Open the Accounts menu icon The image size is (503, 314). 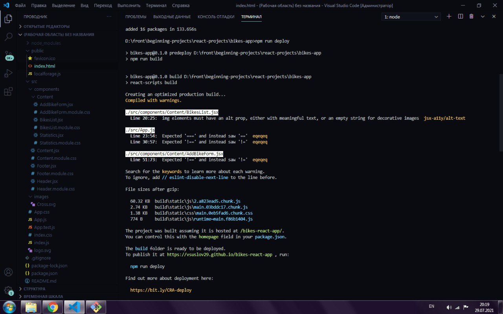click(x=8, y=272)
